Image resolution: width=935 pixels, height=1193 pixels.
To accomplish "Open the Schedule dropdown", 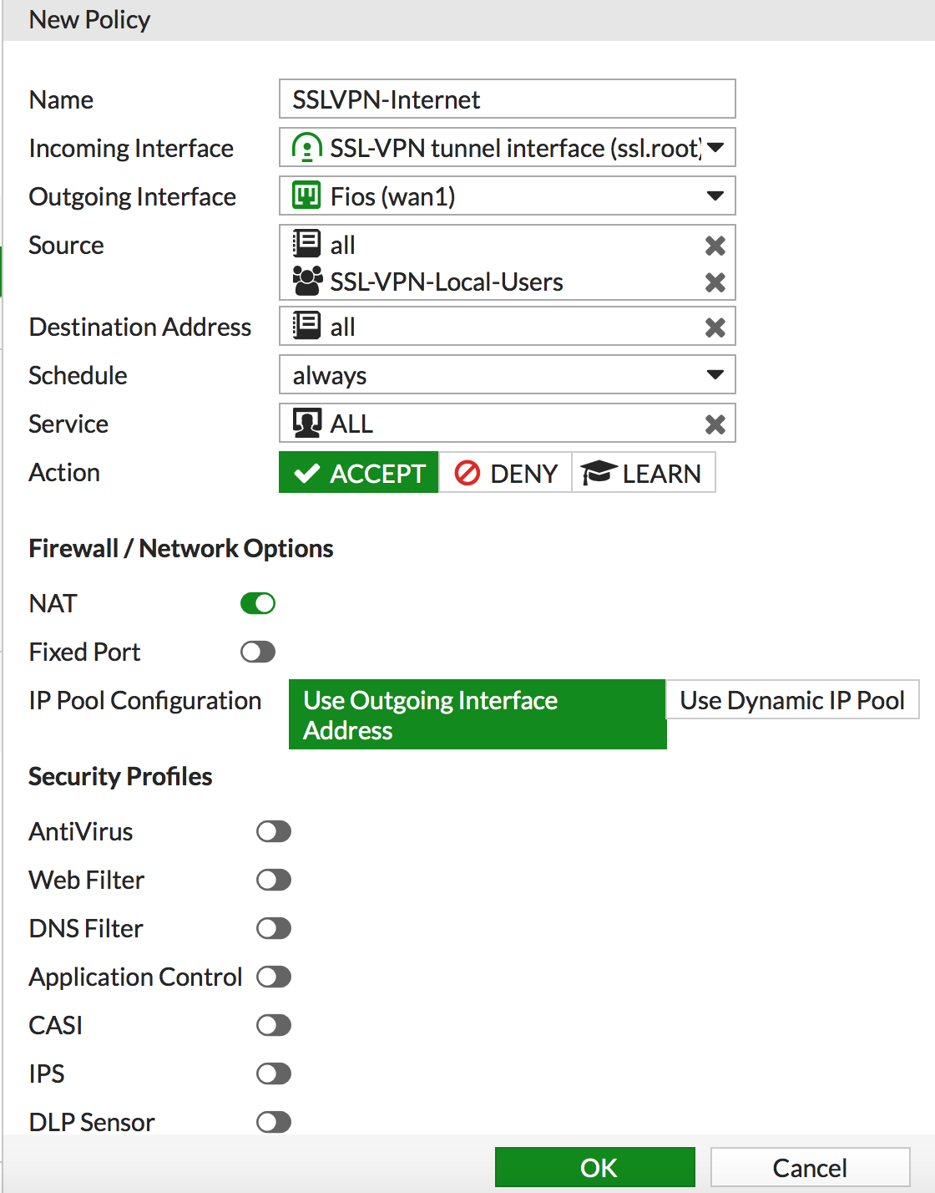I will [507, 375].
